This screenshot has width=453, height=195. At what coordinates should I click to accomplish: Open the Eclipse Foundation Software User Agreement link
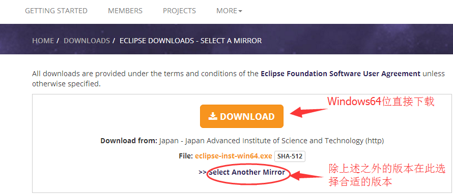(x=341, y=74)
